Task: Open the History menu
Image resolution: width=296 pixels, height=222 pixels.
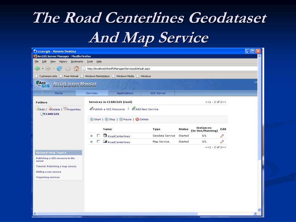Action: tap(63, 62)
